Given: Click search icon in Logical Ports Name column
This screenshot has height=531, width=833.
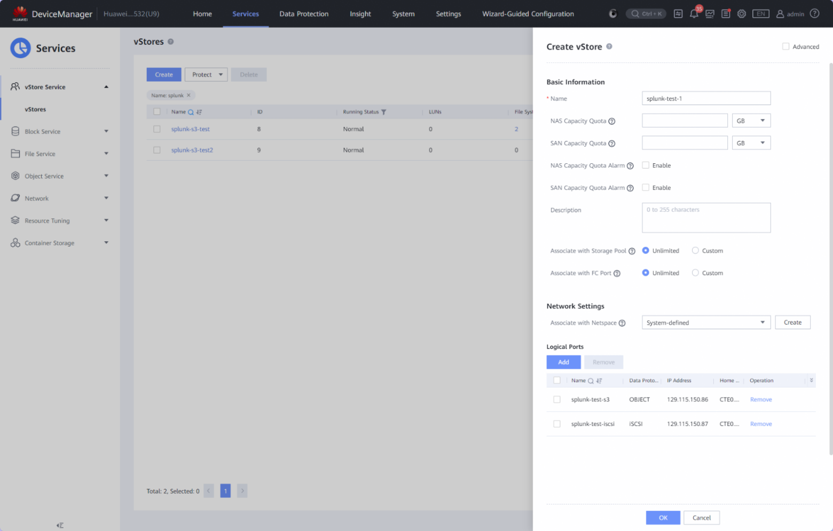Looking at the screenshot, I should pyautogui.click(x=591, y=381).
